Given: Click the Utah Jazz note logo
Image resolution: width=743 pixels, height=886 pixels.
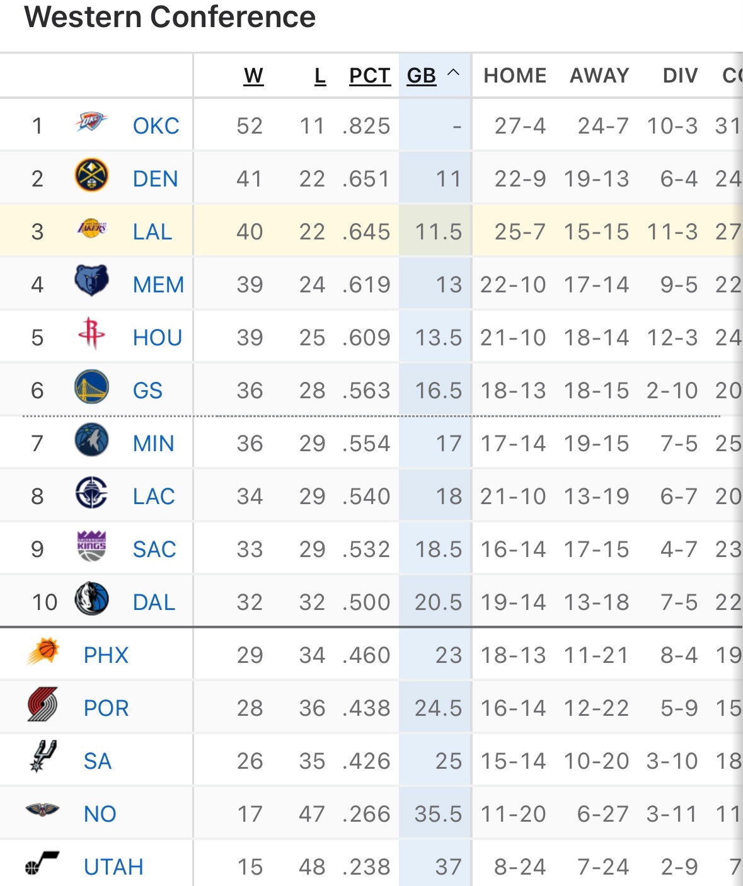Looking at the screenshot, I should 43,863.
